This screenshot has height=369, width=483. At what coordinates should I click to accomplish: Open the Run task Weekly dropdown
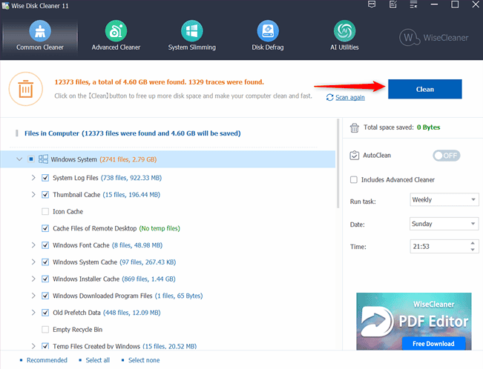(x=444, y=200)
